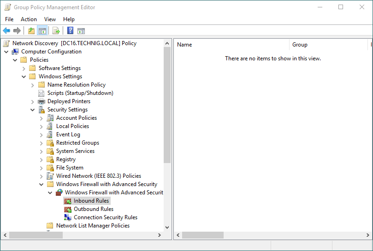Maximize the Group Policy Management Editor window
Image resolution: width=373 pixels, height=251 pixels.
[341, 7]
